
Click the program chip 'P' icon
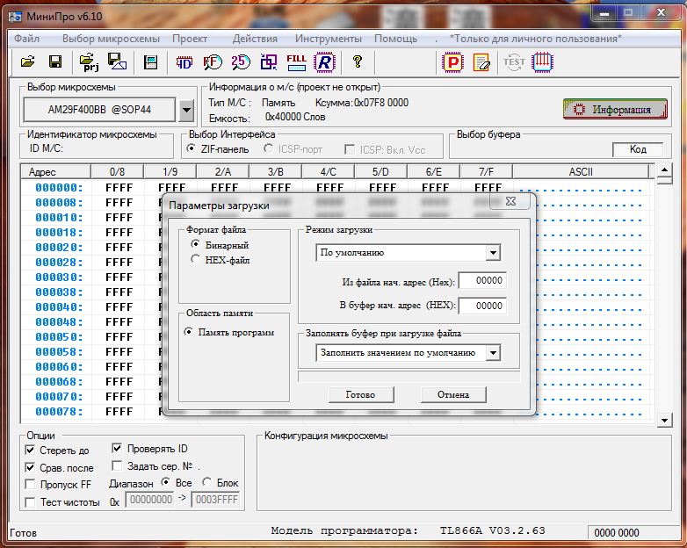click(x=453, y=61)
